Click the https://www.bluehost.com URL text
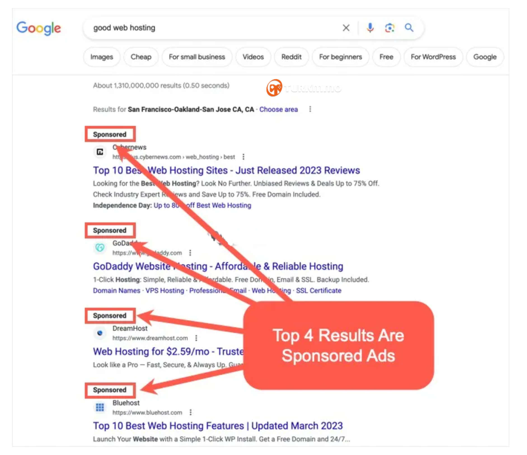 [147, 412]
